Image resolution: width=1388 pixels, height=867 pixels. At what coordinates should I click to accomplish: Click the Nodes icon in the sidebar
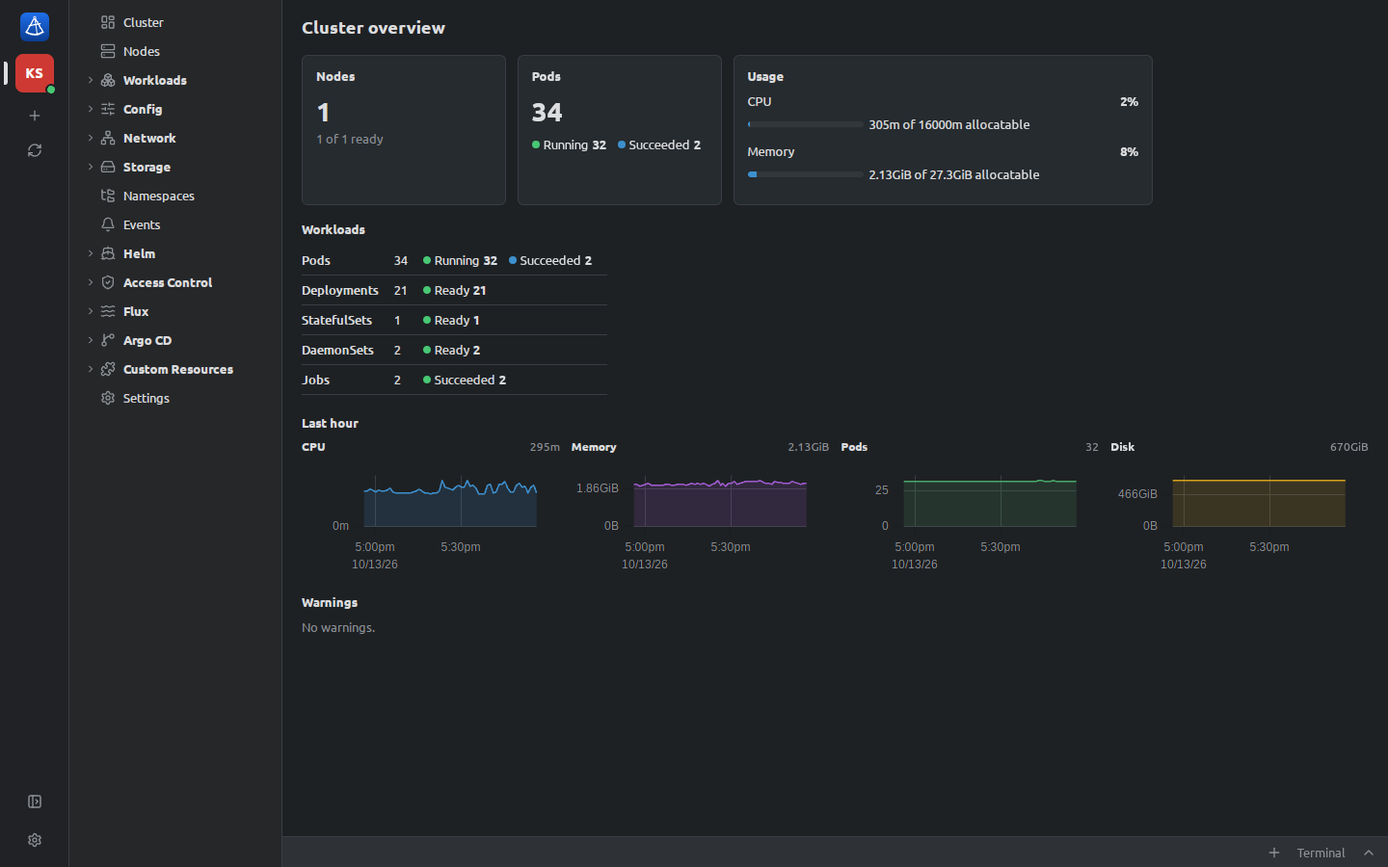tap(108, 51)
